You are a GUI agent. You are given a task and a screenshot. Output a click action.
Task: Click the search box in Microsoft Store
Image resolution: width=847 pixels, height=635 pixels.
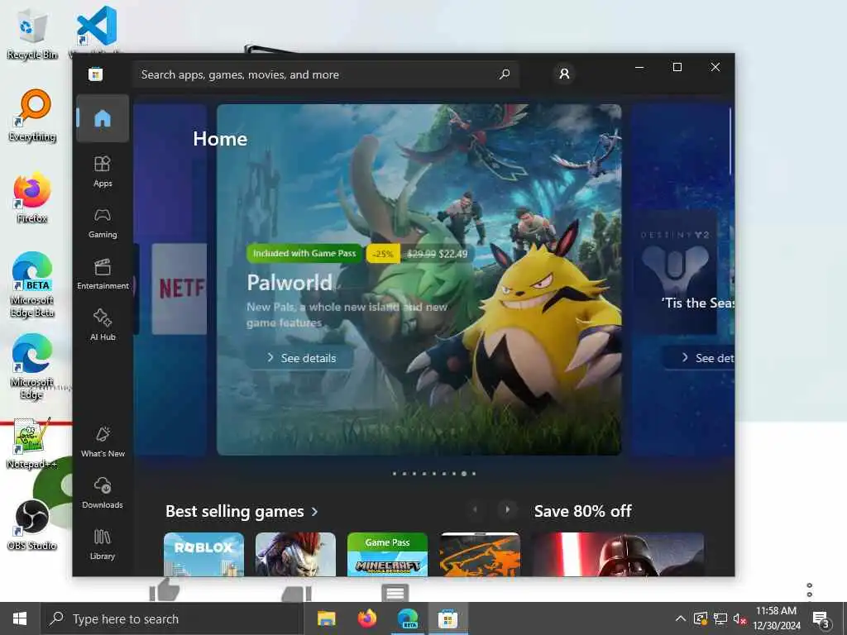326,74
